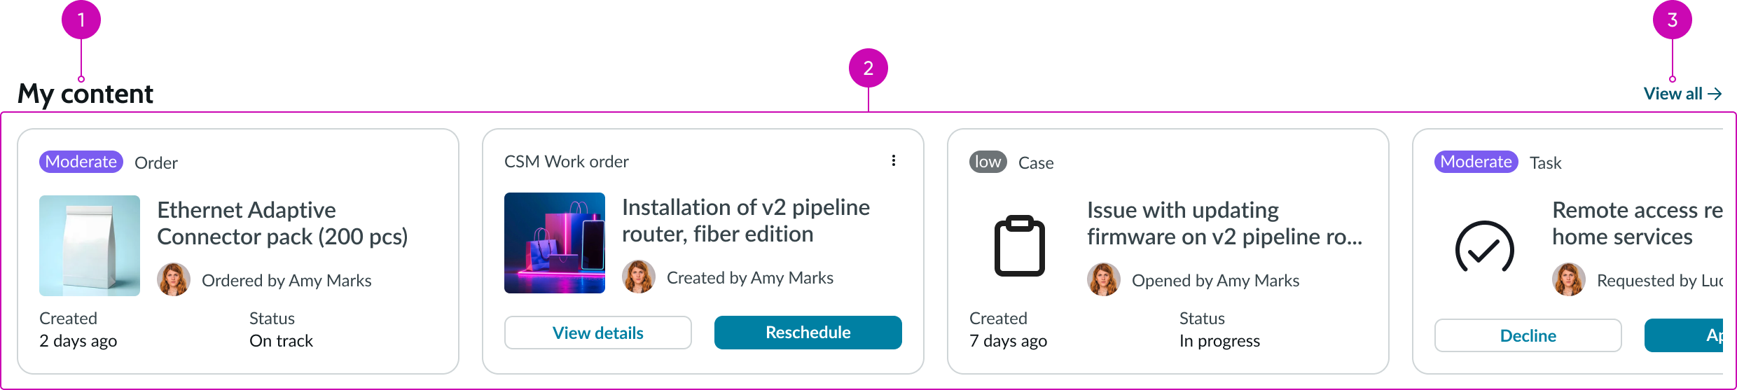
Task: Open the Installation of v2 pipeline router title
Action: coord(745,221)
